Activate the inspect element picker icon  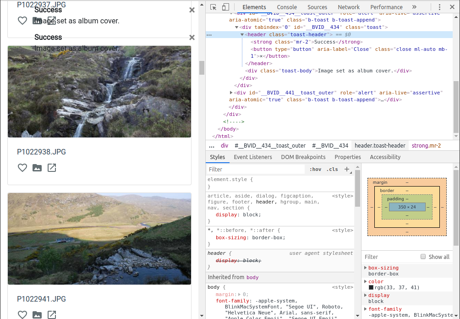(214, 7)
